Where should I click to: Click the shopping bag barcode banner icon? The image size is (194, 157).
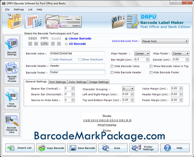pyautogui.click(x=15, y=21)
